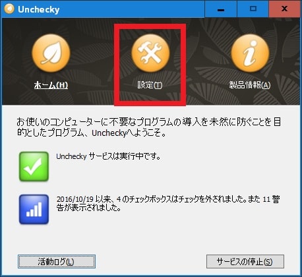
Task: Switch to the 製品情報(A) tab label
Action: click(x=250, y=85)
